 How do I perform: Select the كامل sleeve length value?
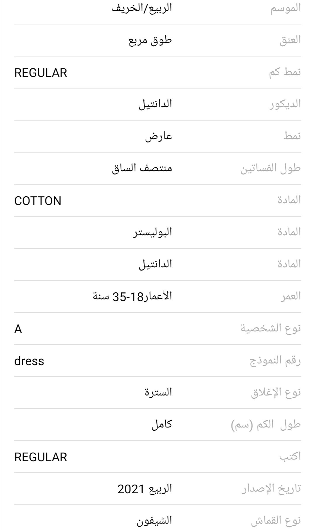pyautogui.click(x=162, y=425)
